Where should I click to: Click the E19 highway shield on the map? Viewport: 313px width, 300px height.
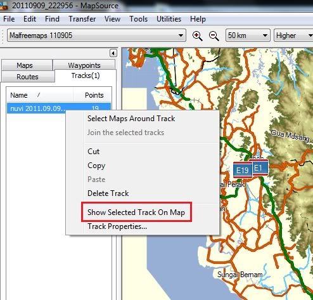(x=243, y=170)
